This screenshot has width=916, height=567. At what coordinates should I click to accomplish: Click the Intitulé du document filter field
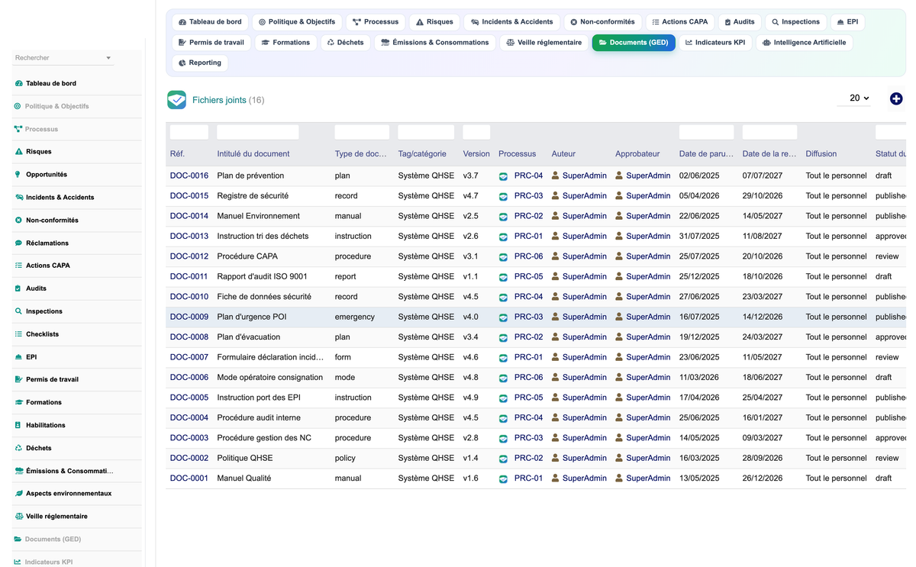258,132
